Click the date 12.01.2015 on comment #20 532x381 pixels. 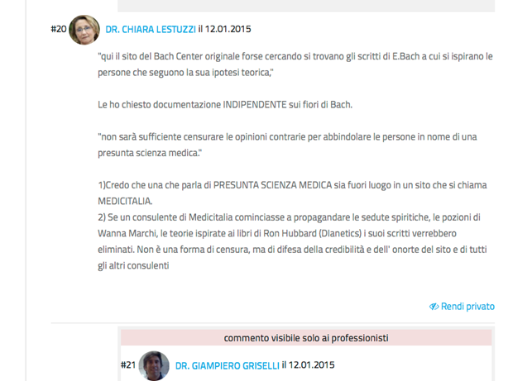(x=228, y=29)
